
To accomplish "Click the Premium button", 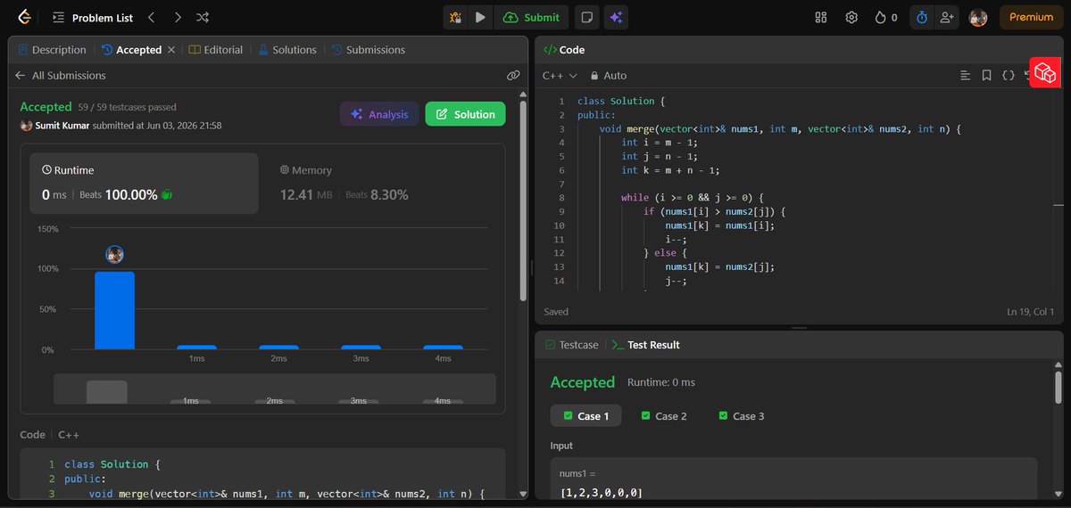I will (1031, 17).
